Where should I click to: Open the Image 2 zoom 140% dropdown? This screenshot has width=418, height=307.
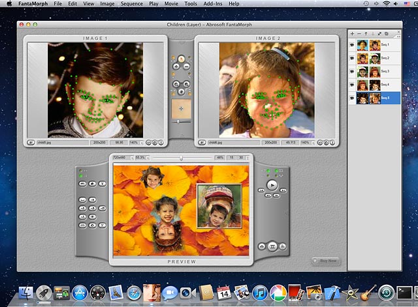click(313, 143)
